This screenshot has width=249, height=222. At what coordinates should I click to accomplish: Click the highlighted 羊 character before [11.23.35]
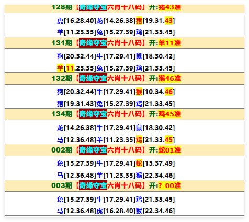(60, 68)
